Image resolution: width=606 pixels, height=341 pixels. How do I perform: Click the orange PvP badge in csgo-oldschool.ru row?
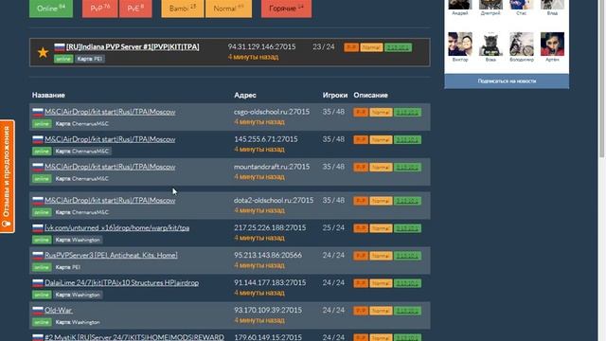point(361,113)
